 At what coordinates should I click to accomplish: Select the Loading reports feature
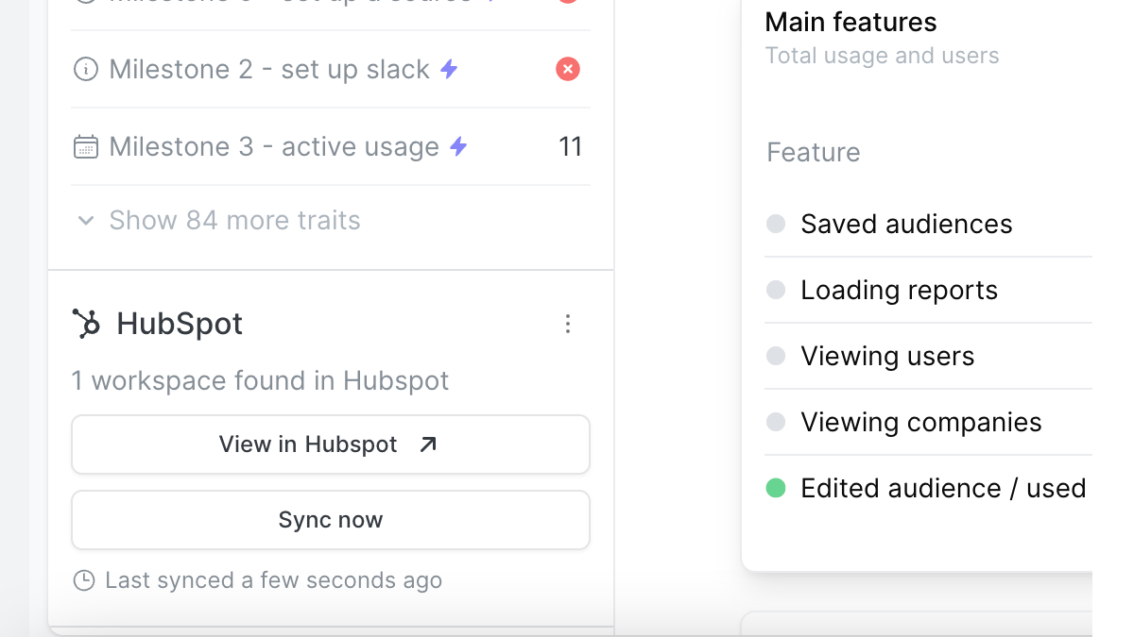[899, 290]
